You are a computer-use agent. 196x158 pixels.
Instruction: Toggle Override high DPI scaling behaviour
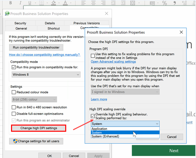(93, 116)
